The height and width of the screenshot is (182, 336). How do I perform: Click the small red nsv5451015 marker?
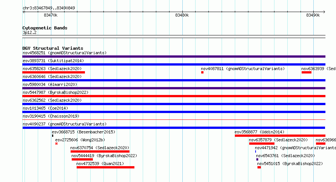point(259,167)
